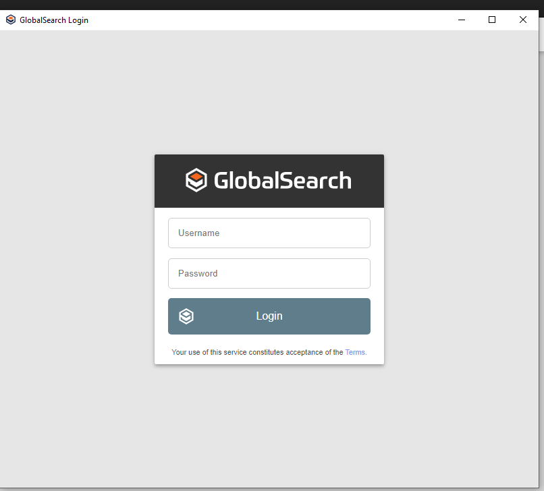Image resolution: width=544 pixels, height=491 pixels.
Task: Minimize the GlobalSearch Login window
Action: (x=462, y=20)
